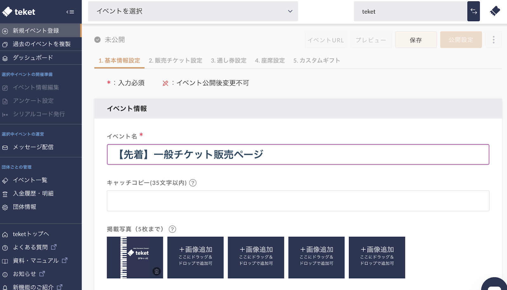The image size is (507, 290).
Task: Click the document icon beside アンケート設定
Action: pyautogui.click(x=5, y=101)
